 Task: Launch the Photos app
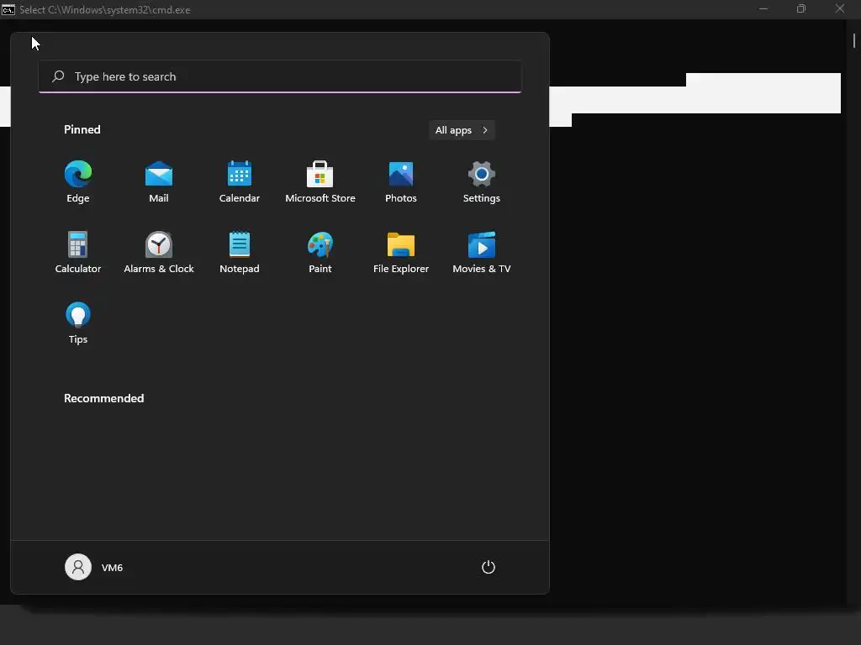pos(401,182)
